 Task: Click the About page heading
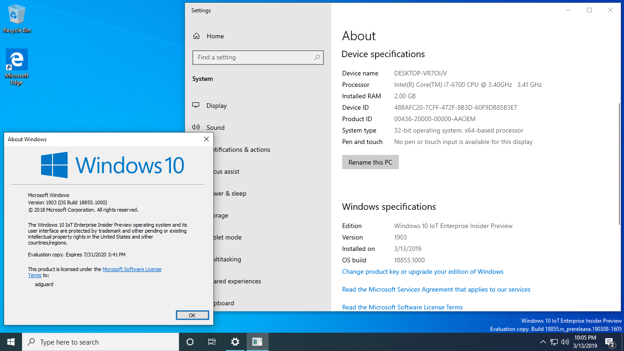[x=359, y=36]
